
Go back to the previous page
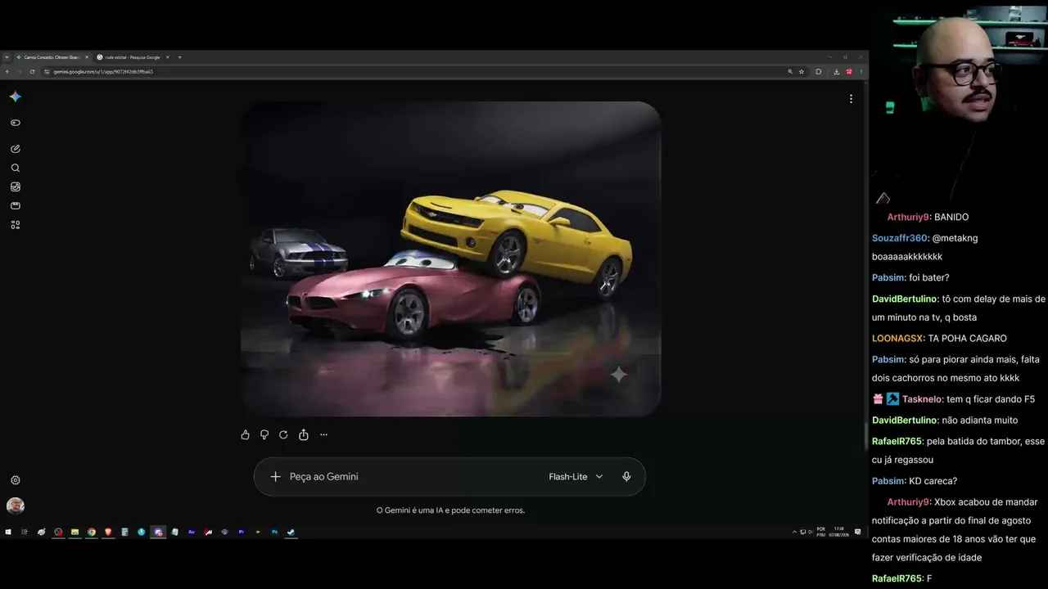7,71
